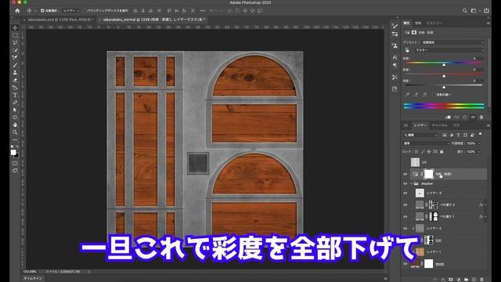
Task: Create a new layer icon at bottom
Action: 474,279
